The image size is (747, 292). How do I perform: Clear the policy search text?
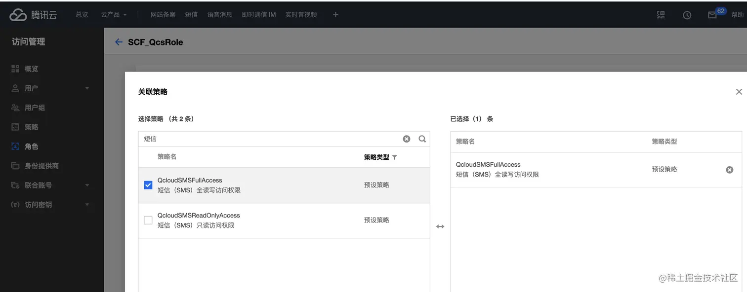[407, 139]
